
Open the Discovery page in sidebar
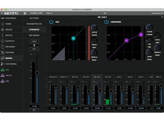11,18
